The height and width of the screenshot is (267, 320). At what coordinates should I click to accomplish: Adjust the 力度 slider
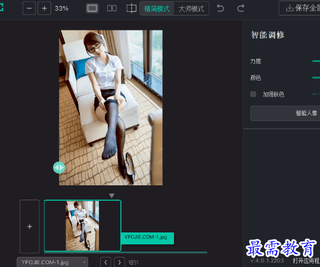pos(316,61)
